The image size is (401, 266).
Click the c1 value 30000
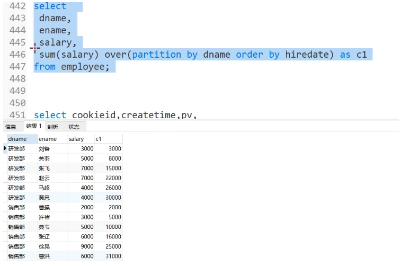[113, 198]
